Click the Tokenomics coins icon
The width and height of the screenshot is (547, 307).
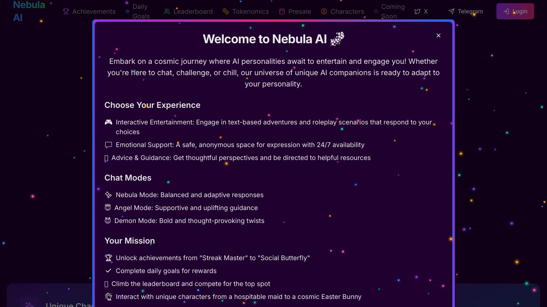coord(226,11)
